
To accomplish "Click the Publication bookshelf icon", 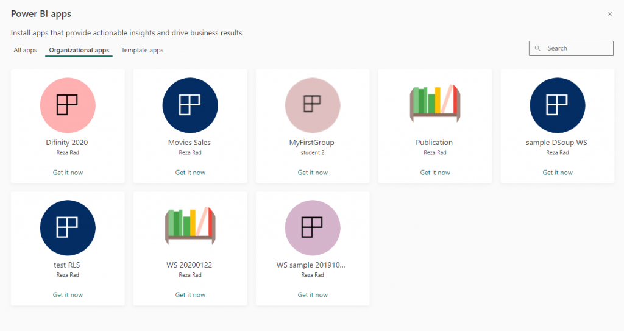I will 435,101.
